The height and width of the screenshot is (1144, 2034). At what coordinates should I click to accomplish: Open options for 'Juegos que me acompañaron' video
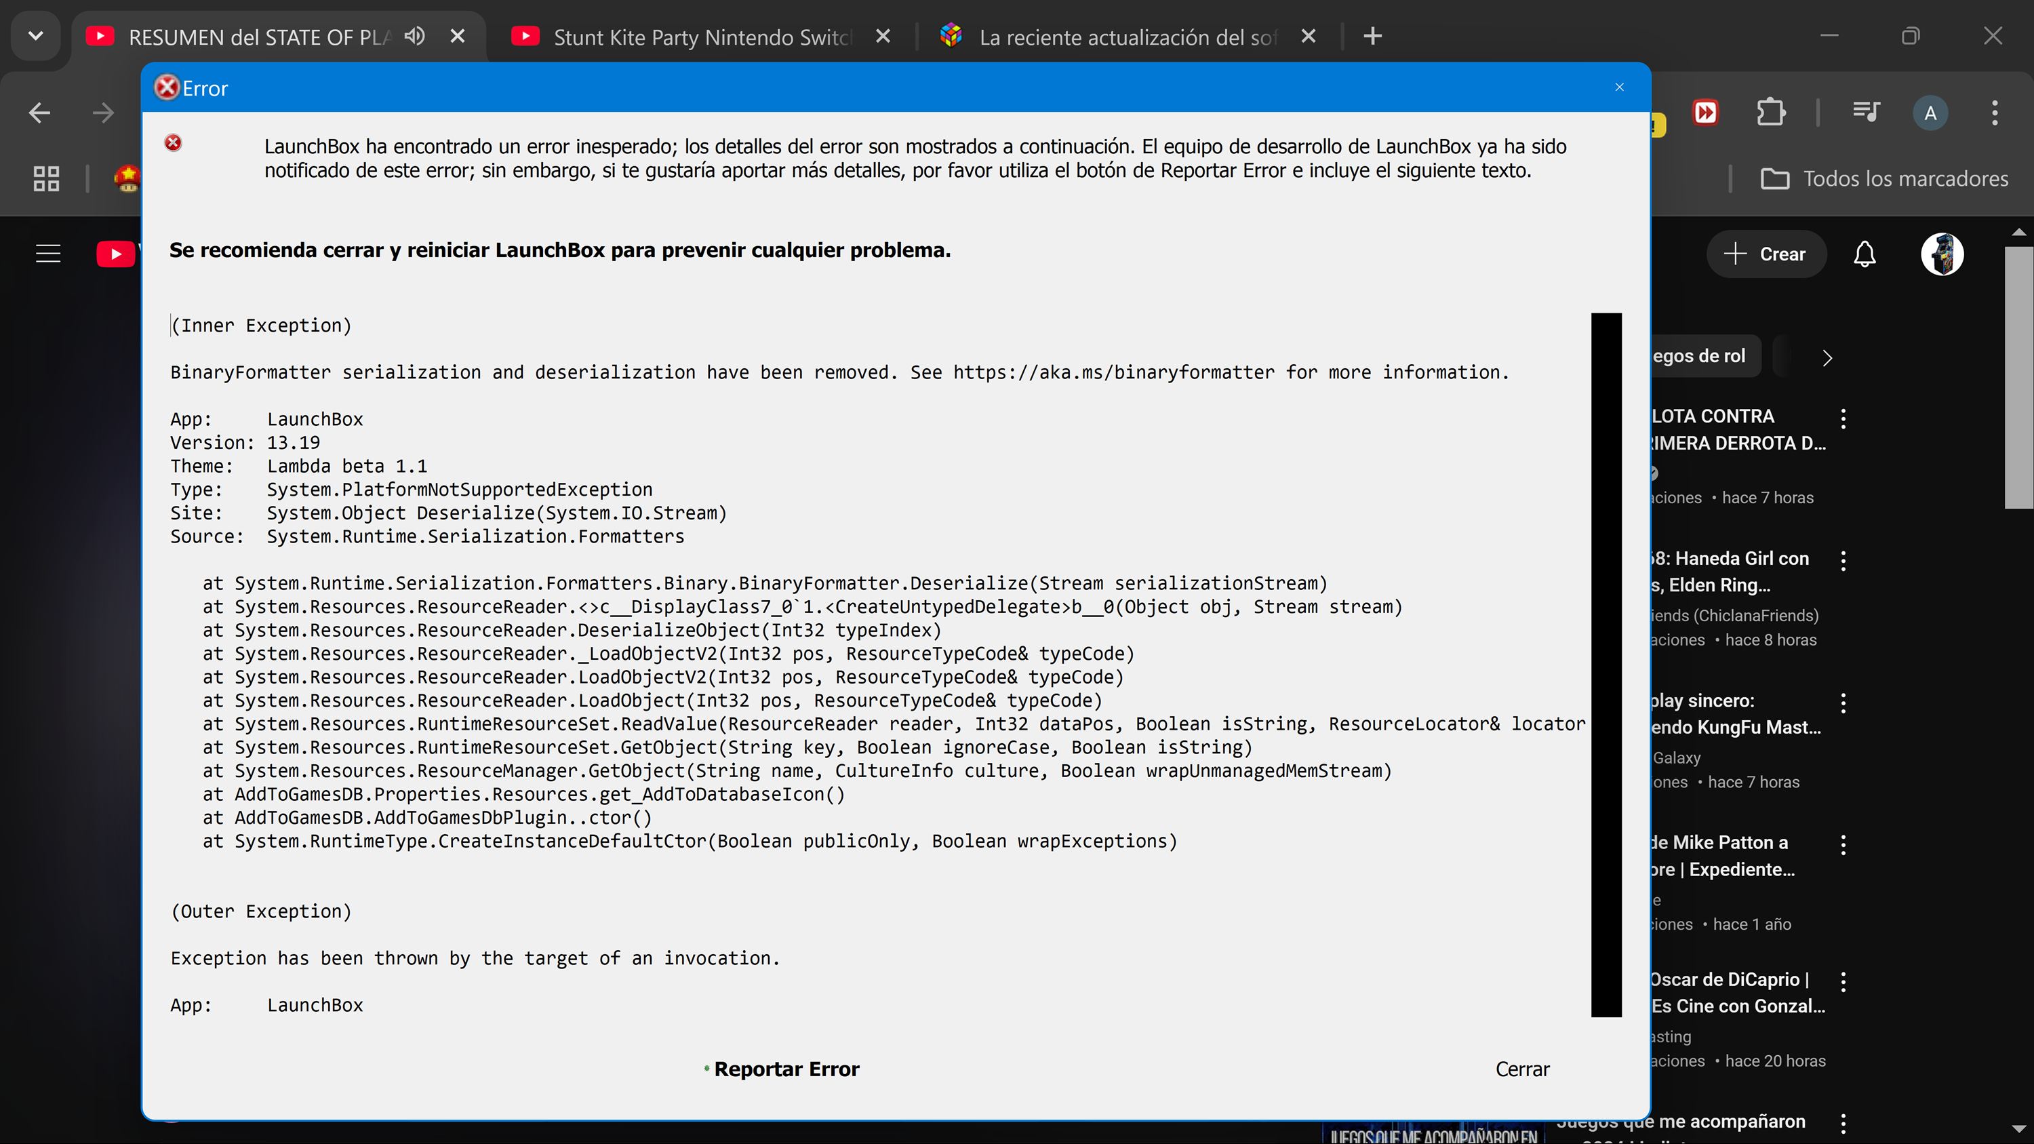[x=1843, y=1123]
